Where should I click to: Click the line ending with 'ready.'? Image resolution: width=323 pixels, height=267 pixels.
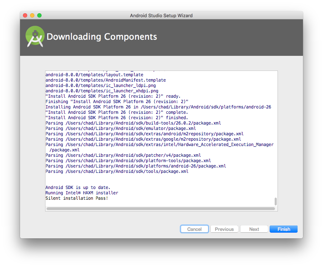(113, 96)
